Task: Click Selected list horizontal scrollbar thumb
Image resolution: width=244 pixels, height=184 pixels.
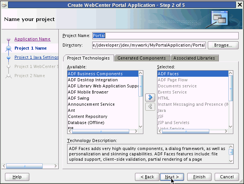Action: pyautogui.click(x=186, y=131)
